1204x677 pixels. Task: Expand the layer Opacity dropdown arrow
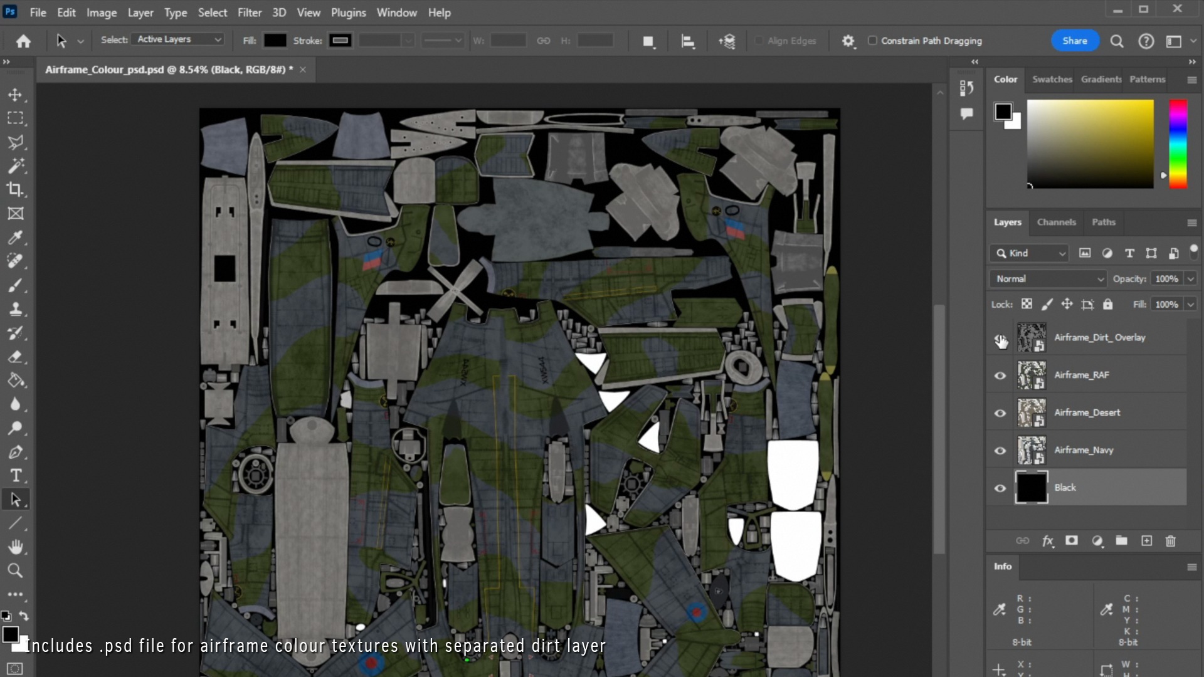click(x=1190, y=279)
